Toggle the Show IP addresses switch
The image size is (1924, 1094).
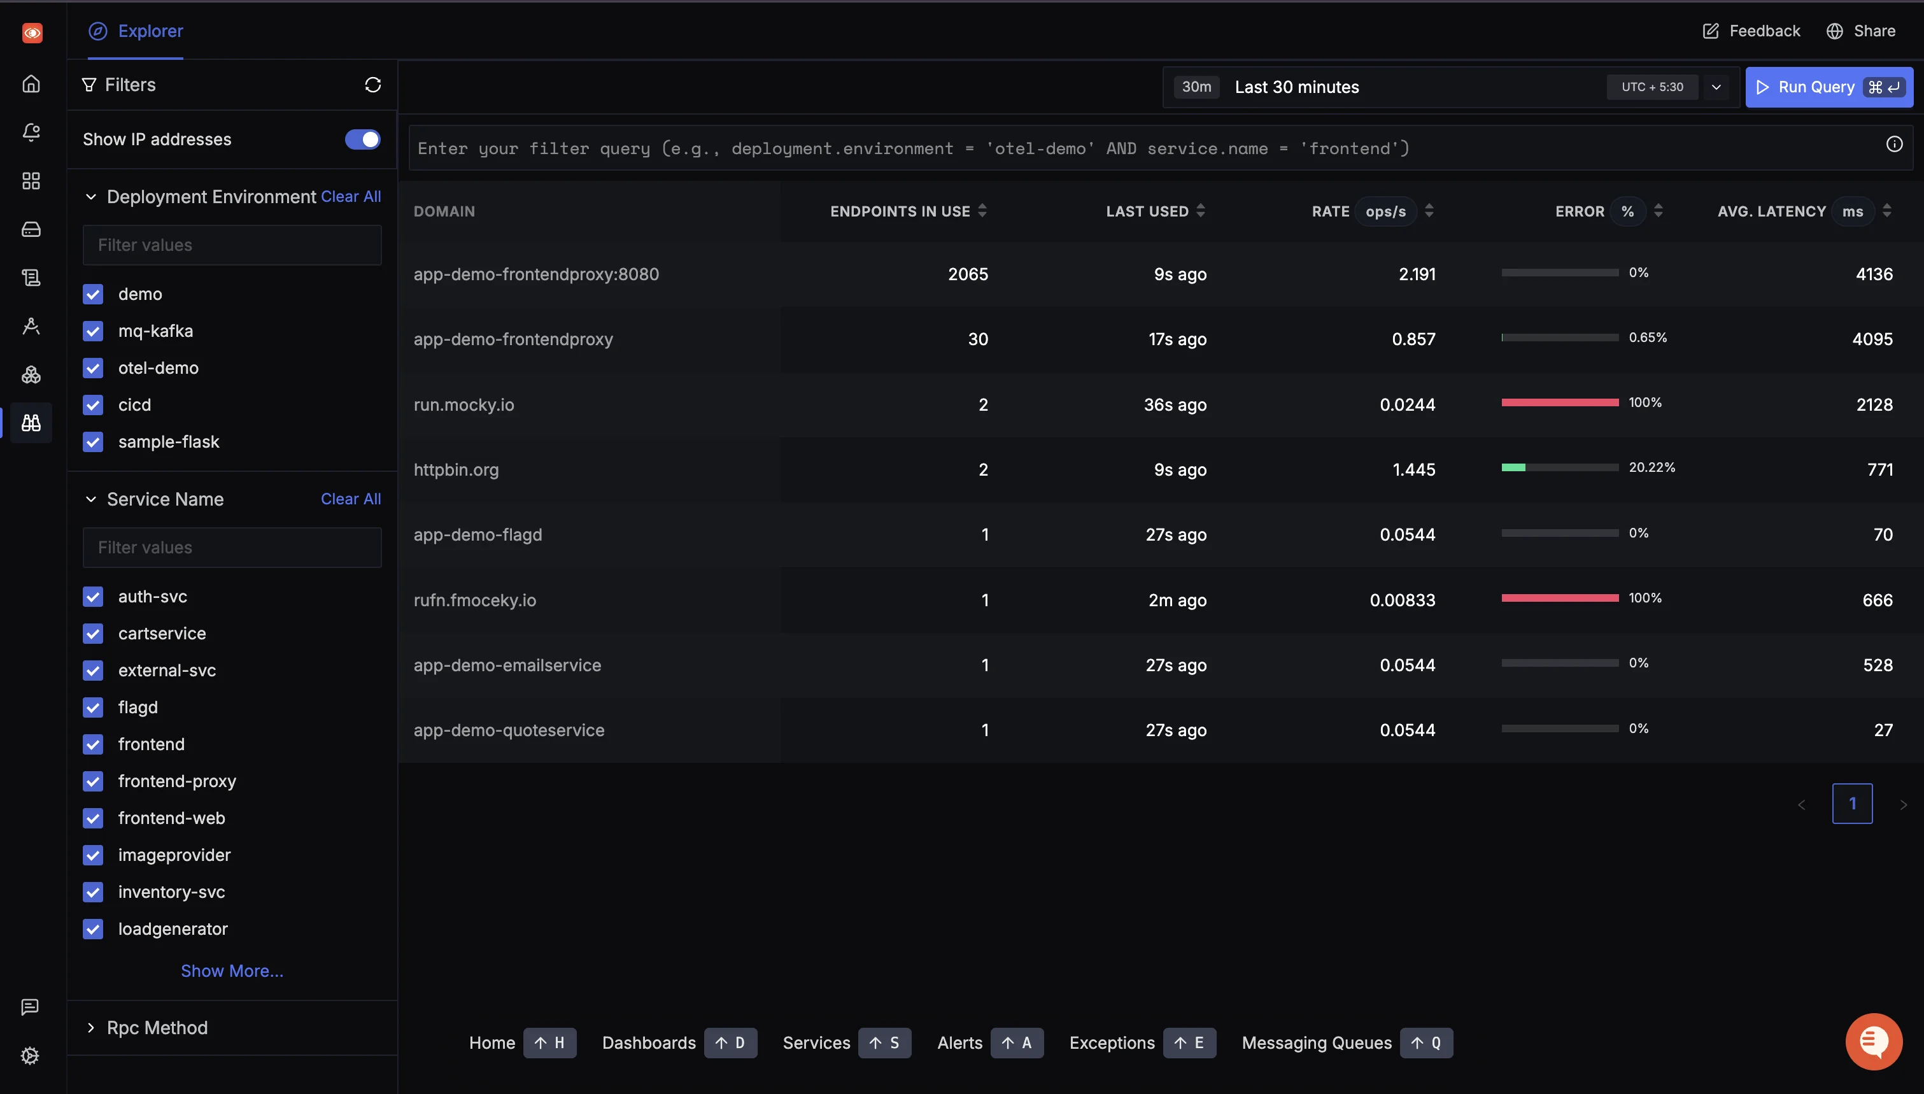point(362,139)
